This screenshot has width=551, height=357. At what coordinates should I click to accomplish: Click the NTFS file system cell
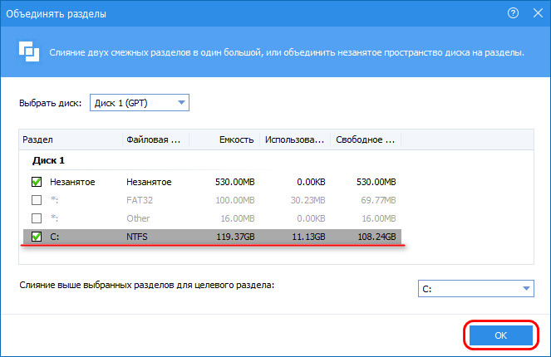pos(137,237)
